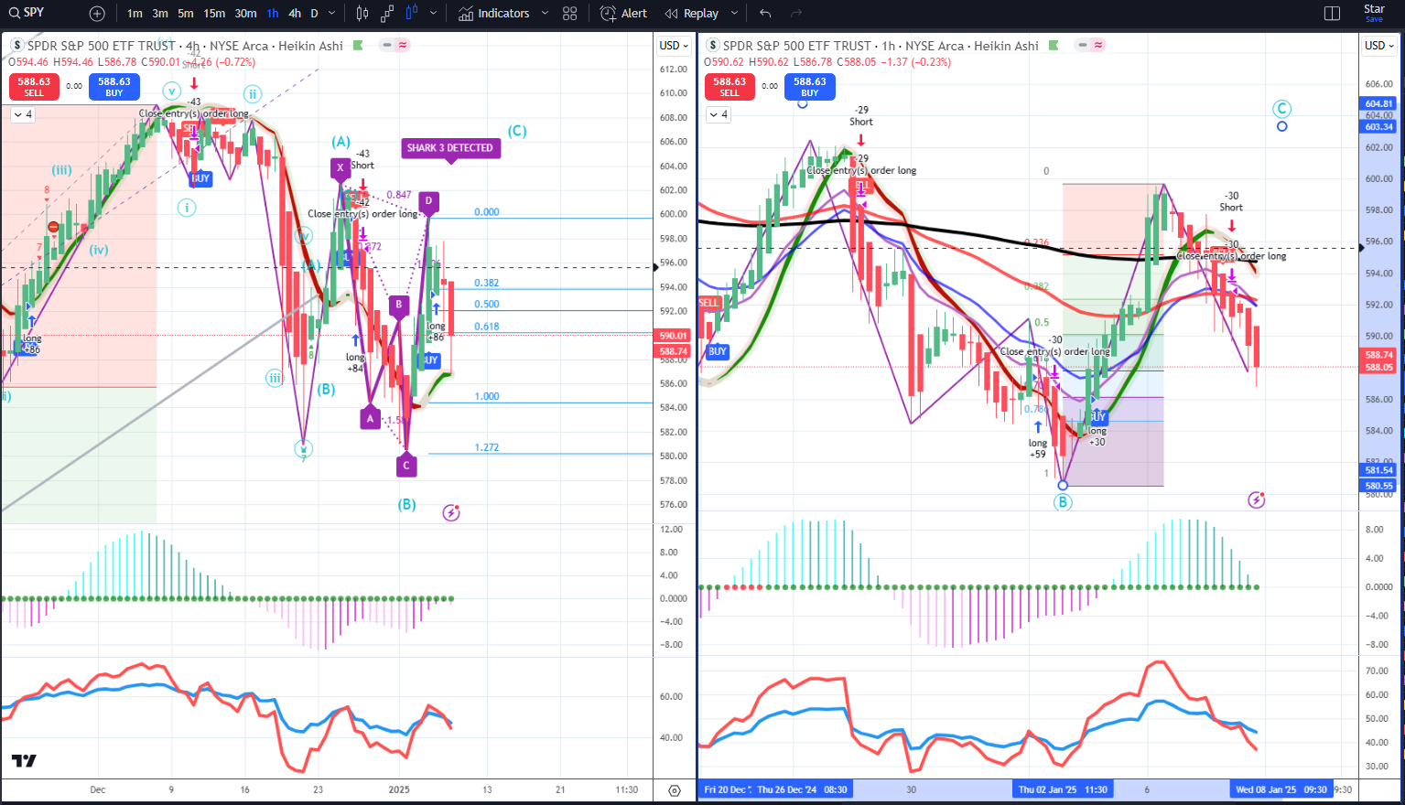Screen dimensions: 1405x805
Task: Toggle the gray minus pill on 4h chart
Action: [388, 45]
